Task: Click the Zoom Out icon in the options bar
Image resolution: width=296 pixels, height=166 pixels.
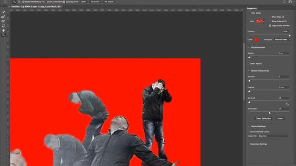Action: (19, 2)
